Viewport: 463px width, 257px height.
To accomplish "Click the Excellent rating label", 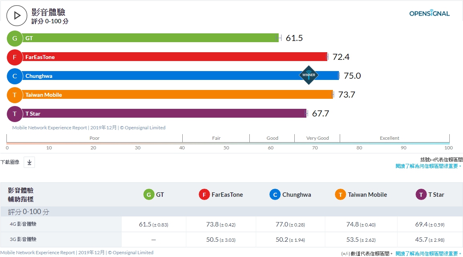I will click(x=389, y=138).
